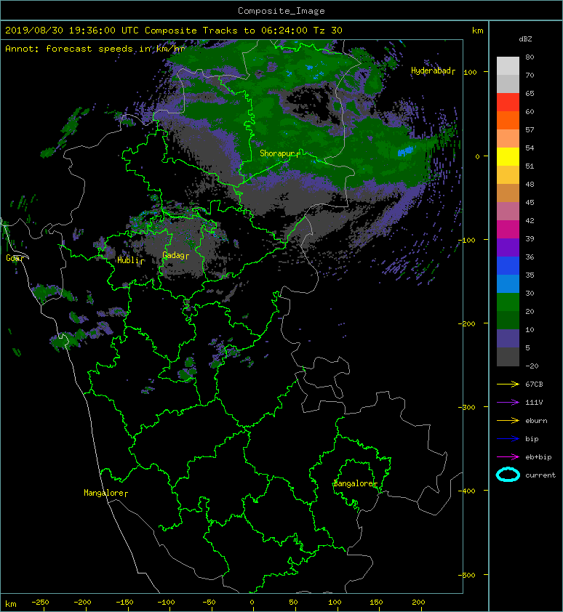Pick the dark orange swatch below red
Viewport: 563px width, 612px height.
pyautogui.click(x=508, y=120)
